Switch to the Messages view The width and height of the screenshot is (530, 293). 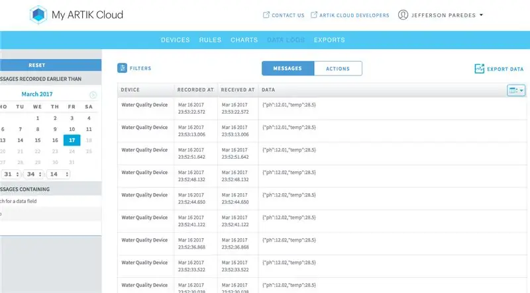click(x=288, y=68)
